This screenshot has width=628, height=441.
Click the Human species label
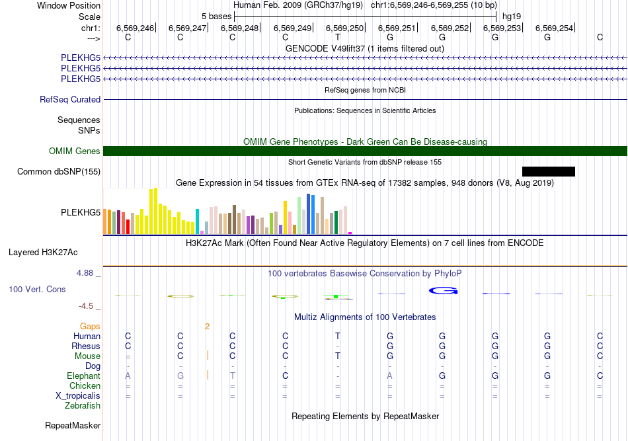tap(87, 336)
